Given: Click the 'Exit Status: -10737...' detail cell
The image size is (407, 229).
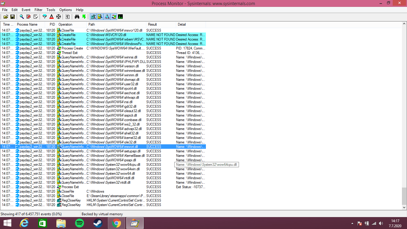Looking at the screenshot, I should (190, 187).
